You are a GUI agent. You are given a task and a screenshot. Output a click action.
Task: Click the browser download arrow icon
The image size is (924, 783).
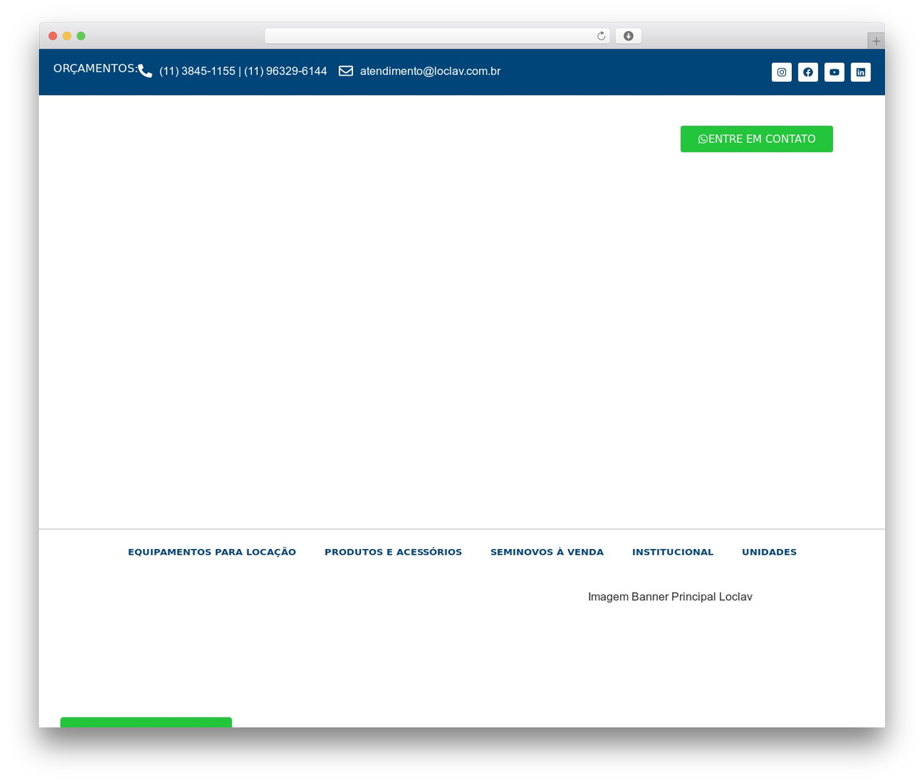[628, 36]
